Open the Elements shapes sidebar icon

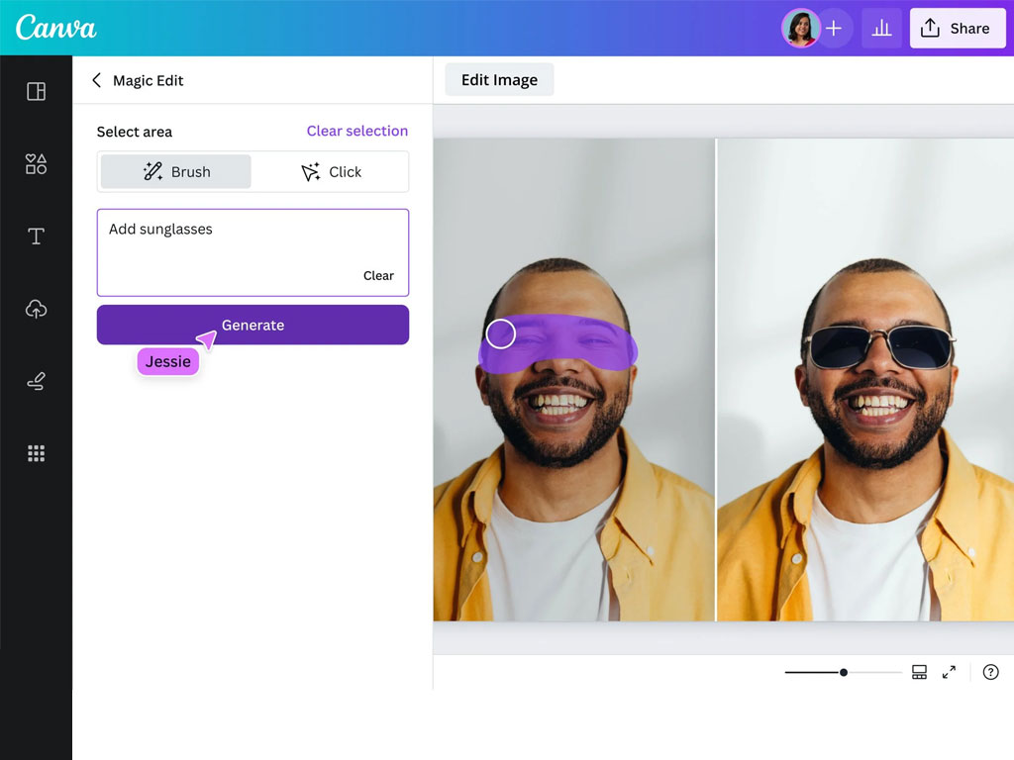(36, 164)
